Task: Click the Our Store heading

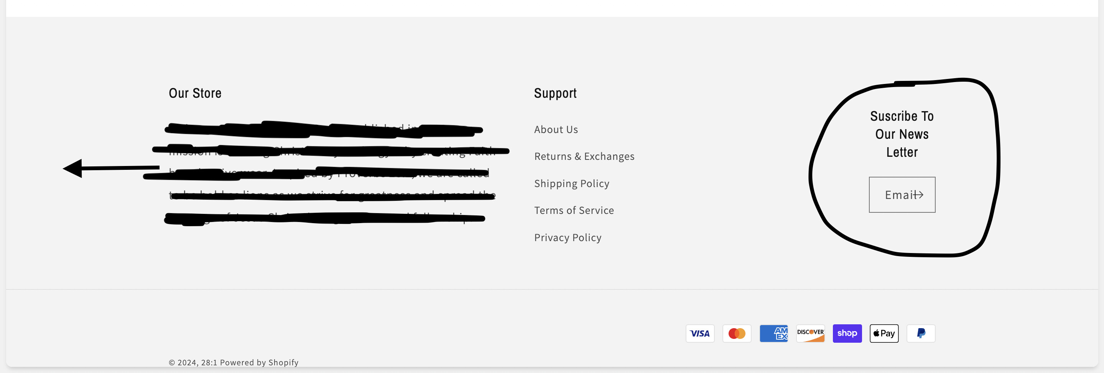Action: coord(195,93)
